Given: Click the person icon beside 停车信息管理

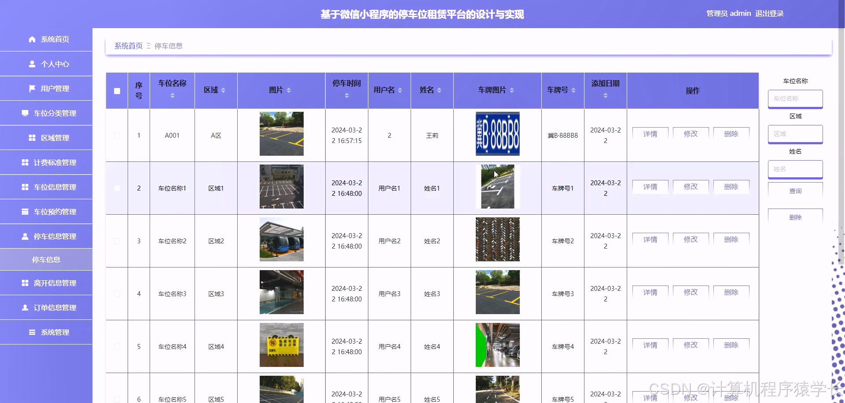Looking at the screenshot, I should pyautogui.click(x=25, y=236).
